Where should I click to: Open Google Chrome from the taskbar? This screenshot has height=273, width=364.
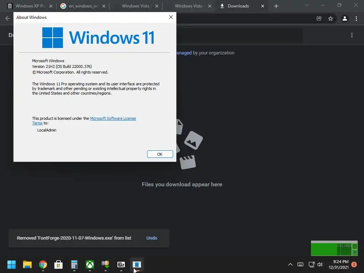43,264
